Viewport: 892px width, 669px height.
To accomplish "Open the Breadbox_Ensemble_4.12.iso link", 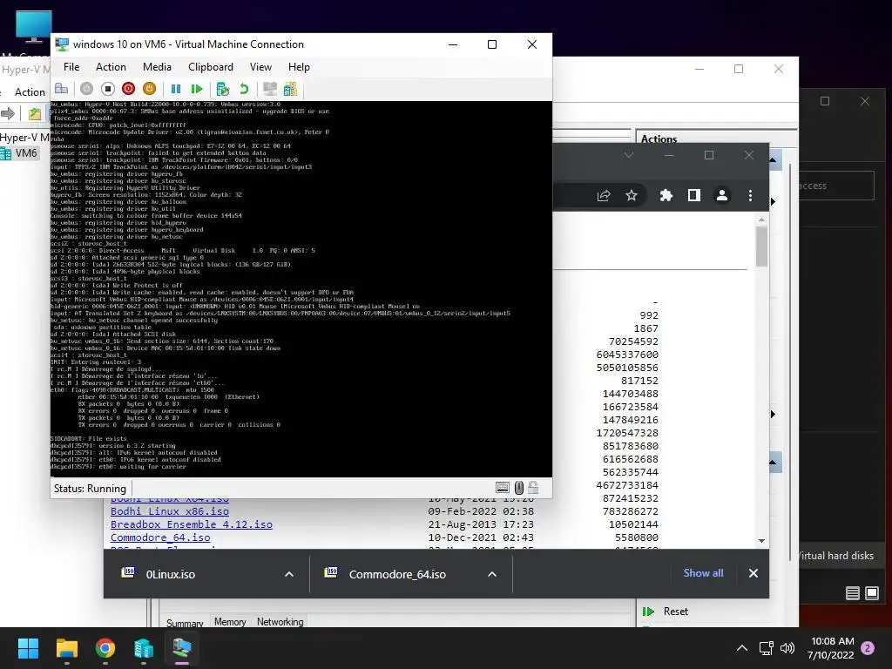I will click(191, 524).
